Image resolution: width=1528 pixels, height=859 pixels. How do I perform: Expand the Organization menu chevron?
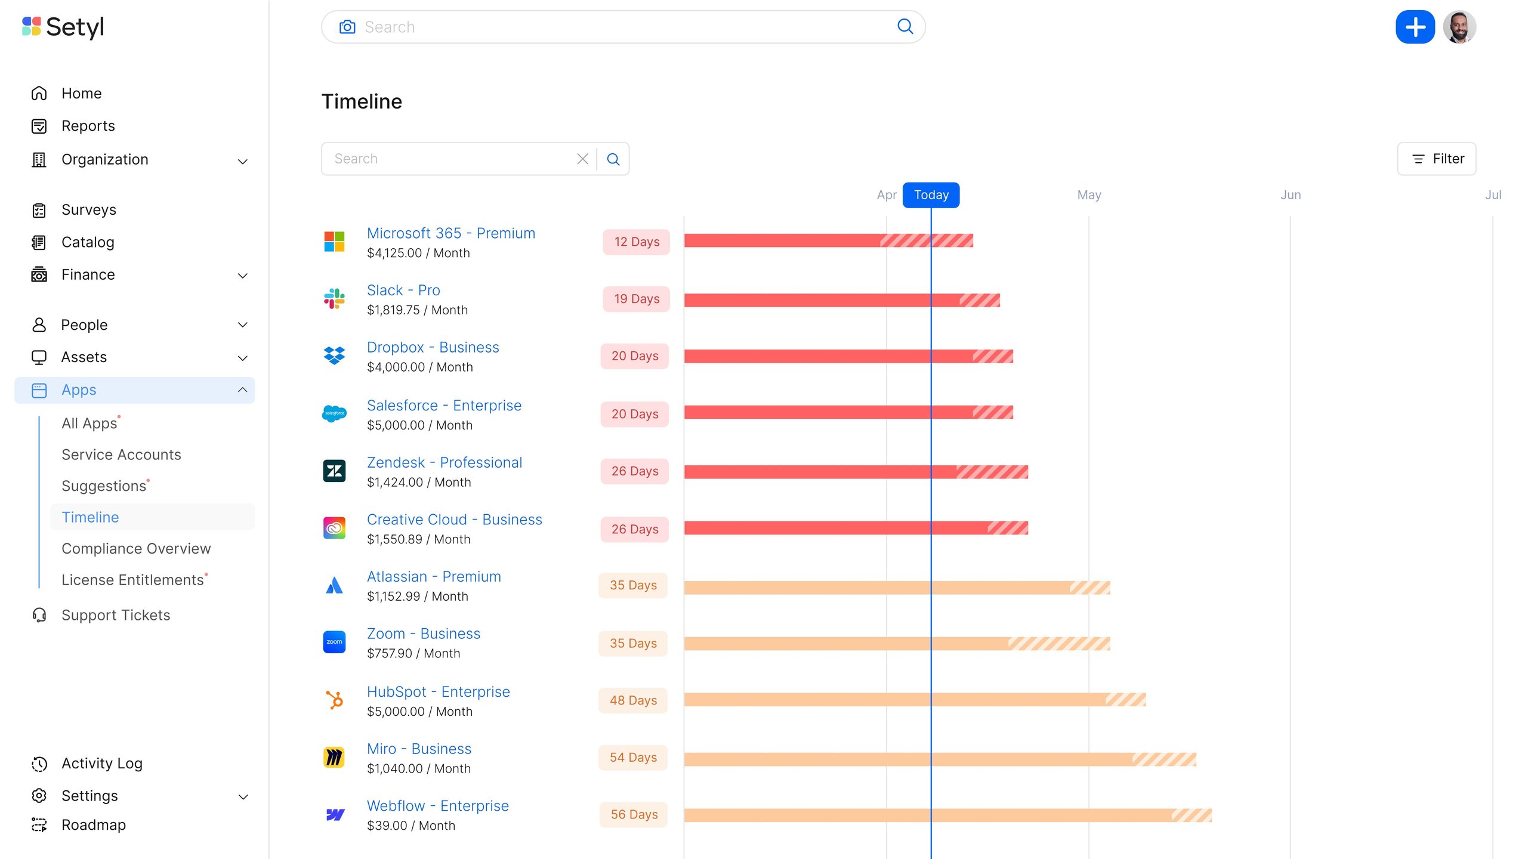coord(242,161)
